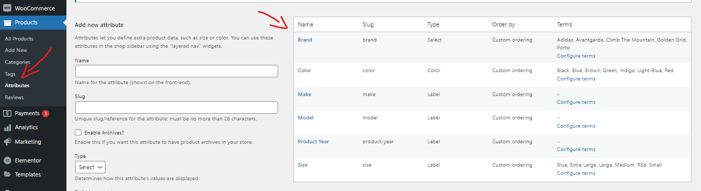
Task: Click the Marketing megaphone icon
Action: tap(8, 142)
